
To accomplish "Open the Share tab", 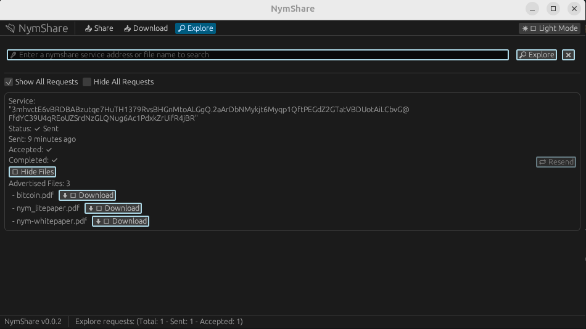I will tap(99, 28).
